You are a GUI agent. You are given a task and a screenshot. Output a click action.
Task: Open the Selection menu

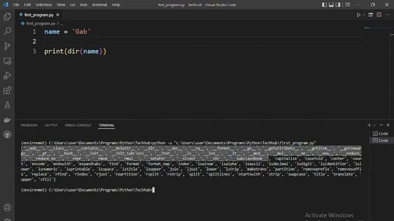(44, 5)
